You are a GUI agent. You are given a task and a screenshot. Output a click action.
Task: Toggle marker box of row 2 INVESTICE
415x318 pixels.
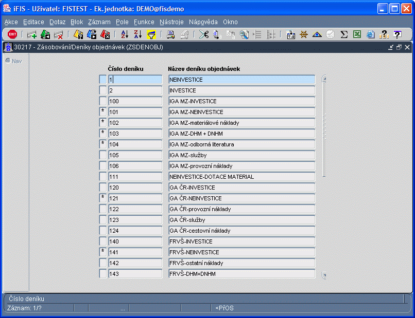pyautogui.click(x=102, y=90)
